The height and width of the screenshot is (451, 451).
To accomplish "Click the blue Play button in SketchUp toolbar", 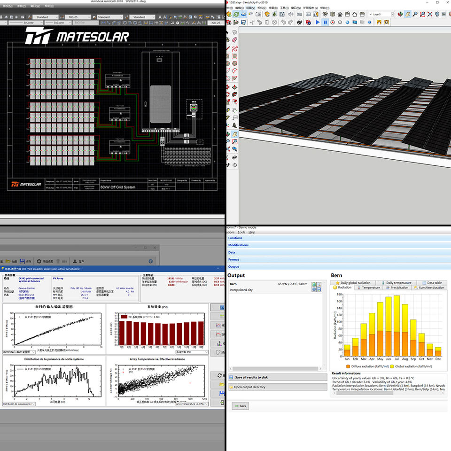I will 318,22.
